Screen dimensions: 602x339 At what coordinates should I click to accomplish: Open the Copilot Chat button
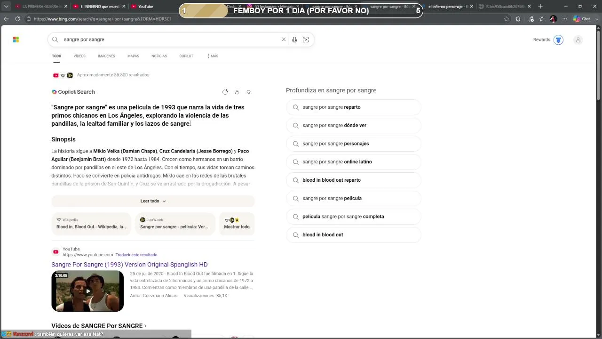(x=582, y=19)
